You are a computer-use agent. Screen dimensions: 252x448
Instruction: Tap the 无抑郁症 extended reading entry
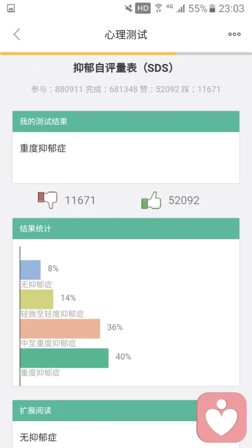pyautogui.click(x=38, y=437)
